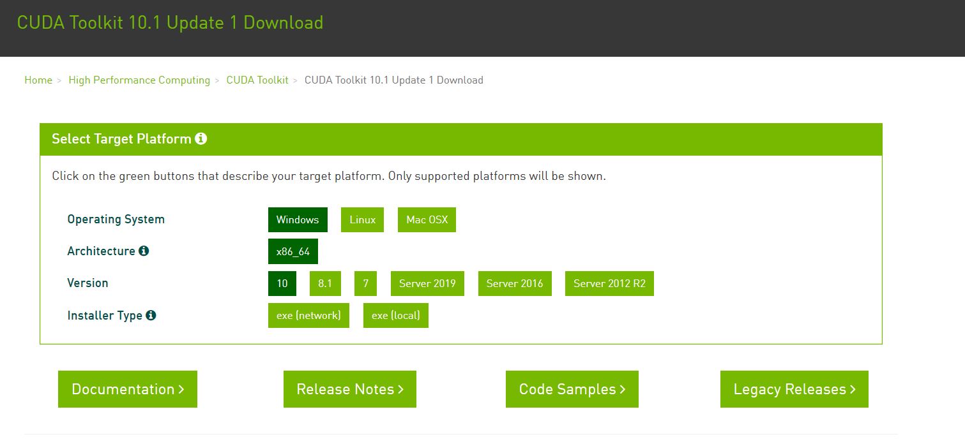The width and height of the screenshot is (965, 444).
Task: Click the instruction text about green buttons
Action: pyautogui.click(x=329, y=176)
